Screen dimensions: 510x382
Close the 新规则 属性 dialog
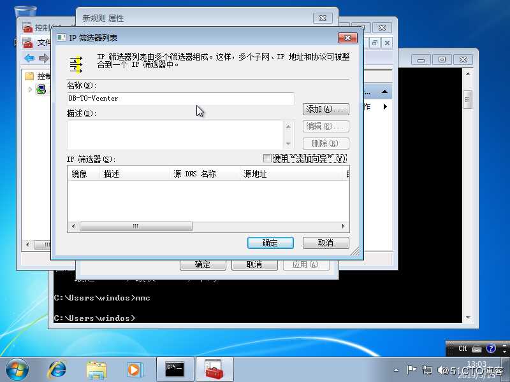[323, 18]
